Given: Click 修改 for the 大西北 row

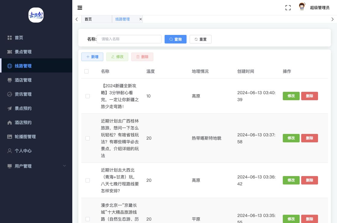Looking at the screenshot, I should (291, 180).
